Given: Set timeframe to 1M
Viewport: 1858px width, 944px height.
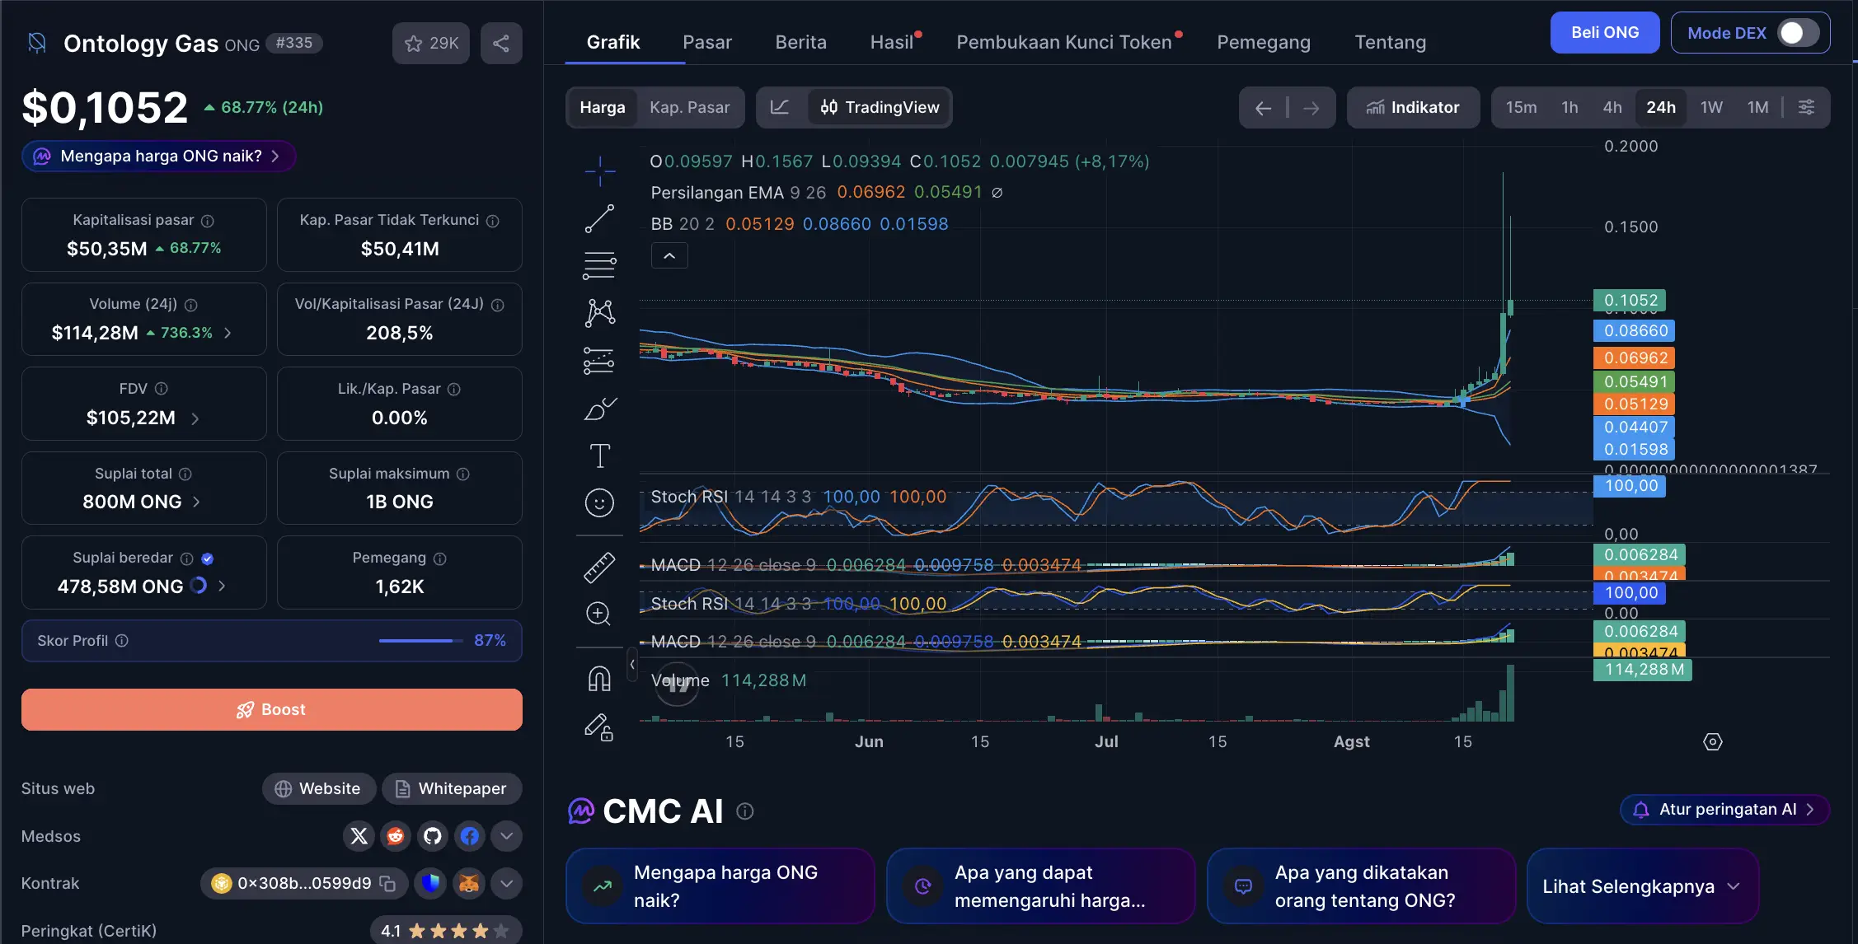Looking at the screenshot, I should (1757, 107).
